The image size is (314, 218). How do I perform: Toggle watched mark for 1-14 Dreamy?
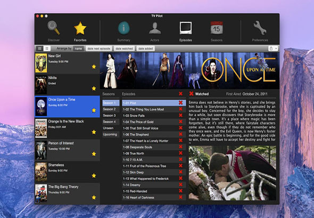point(180,185)
